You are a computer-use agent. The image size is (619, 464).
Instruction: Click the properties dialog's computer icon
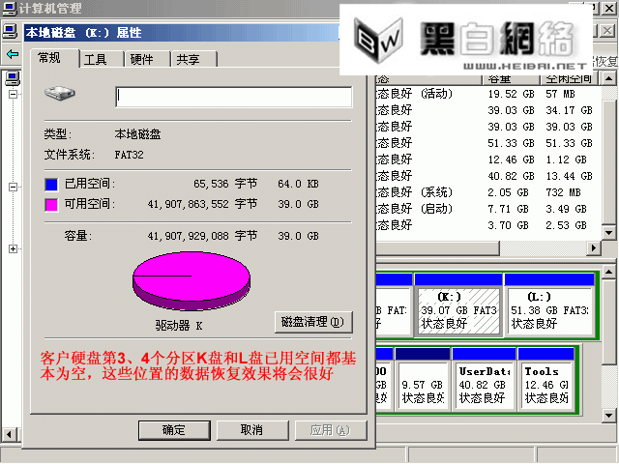[x=11, y=32]
